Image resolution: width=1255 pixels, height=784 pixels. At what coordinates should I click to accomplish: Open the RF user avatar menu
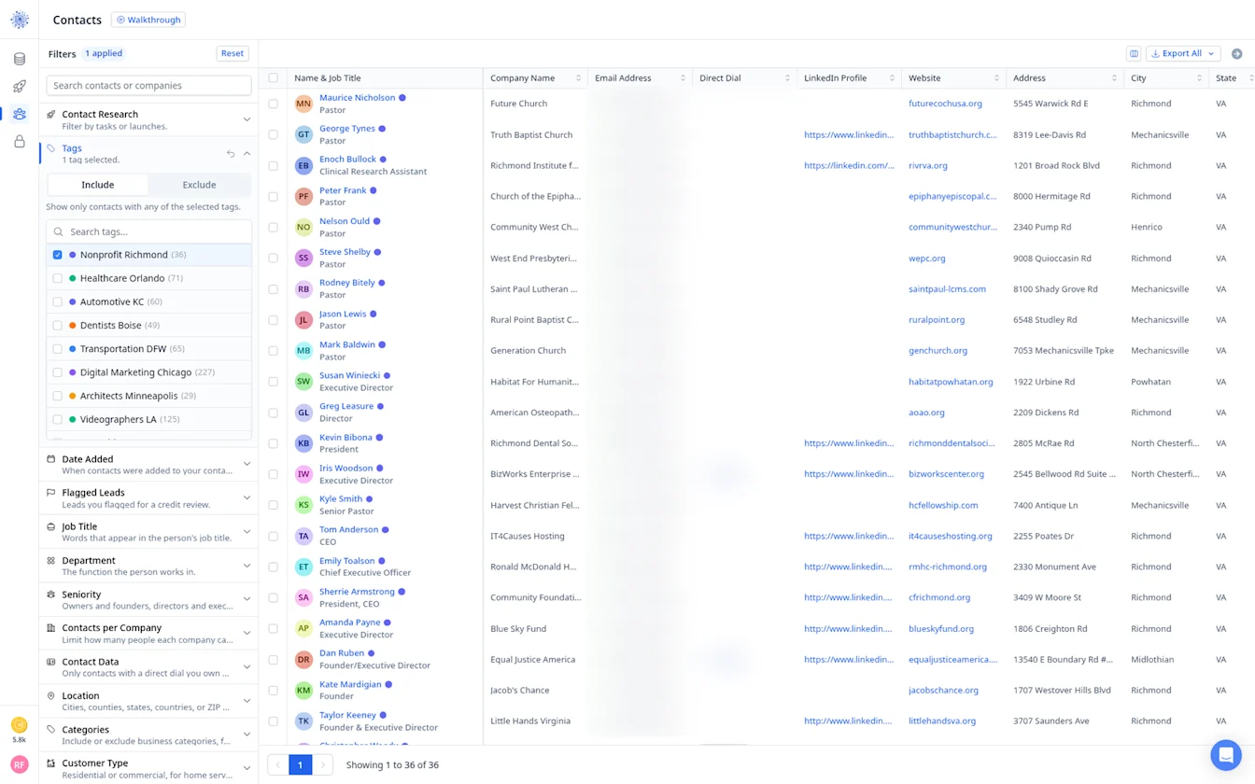click(20, 764)
